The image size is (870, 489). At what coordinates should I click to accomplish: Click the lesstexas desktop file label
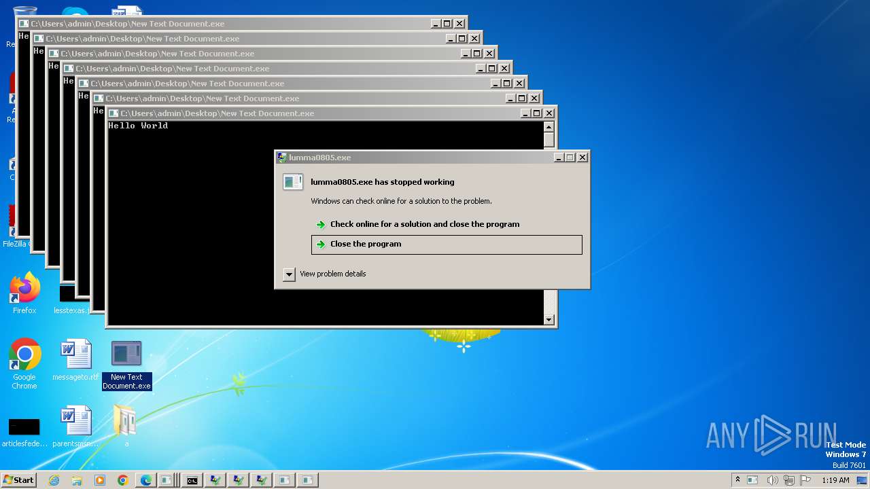click(71, 310)
